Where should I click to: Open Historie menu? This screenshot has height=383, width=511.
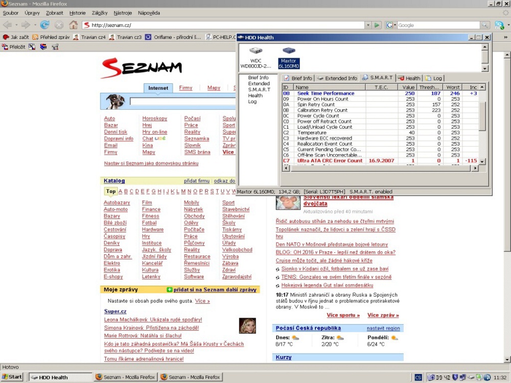tap(77, 13)
